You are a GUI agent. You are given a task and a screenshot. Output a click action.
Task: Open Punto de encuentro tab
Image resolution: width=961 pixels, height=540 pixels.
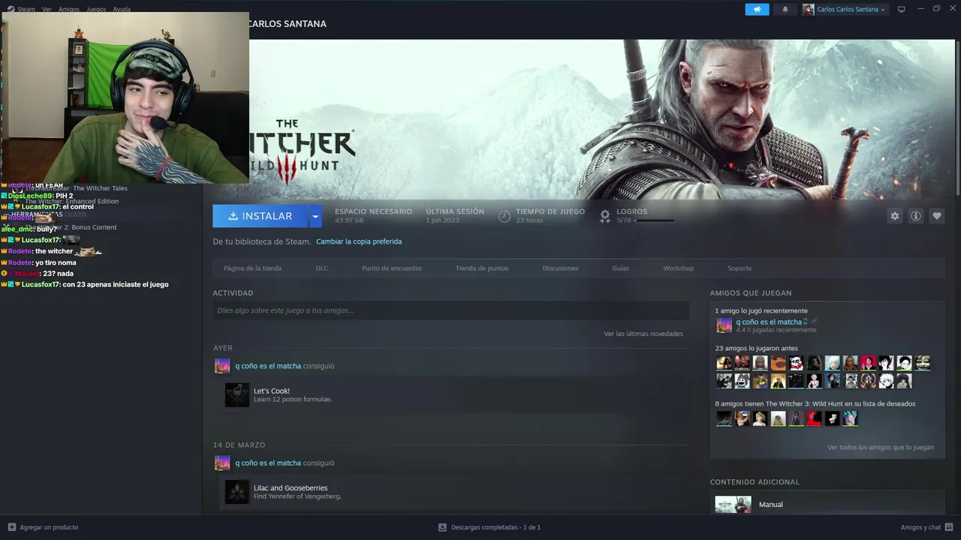pos(391,268)
